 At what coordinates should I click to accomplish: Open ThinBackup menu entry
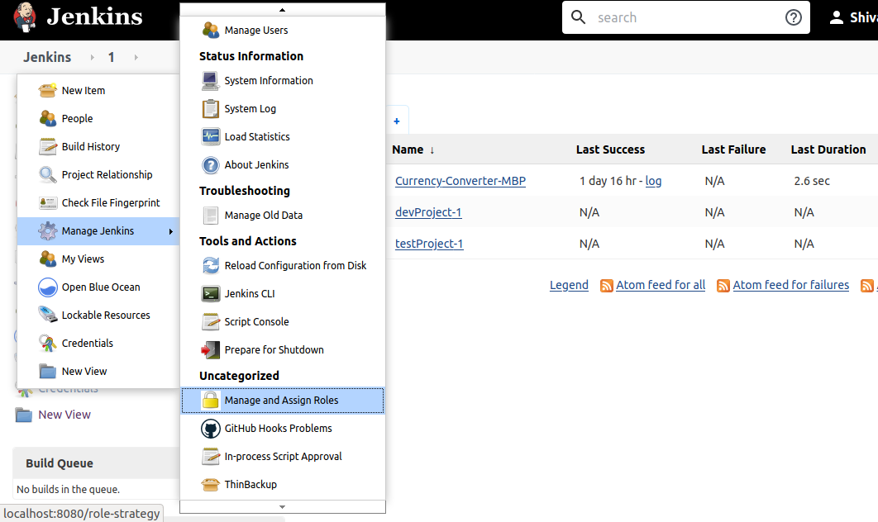click(x=283, y=485)
